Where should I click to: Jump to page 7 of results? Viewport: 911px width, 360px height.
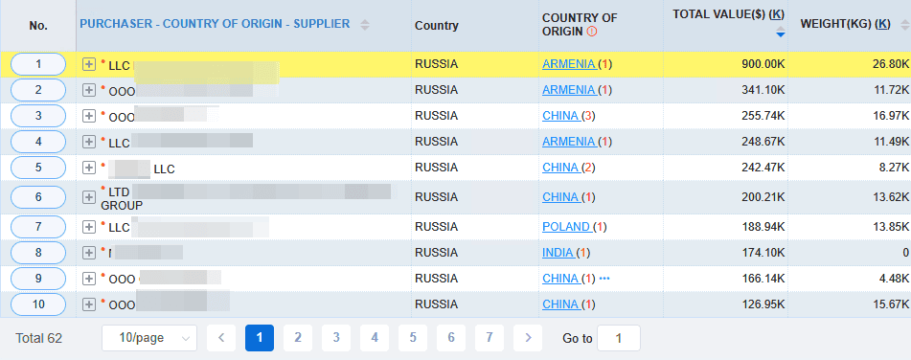[x=490, y=338]
